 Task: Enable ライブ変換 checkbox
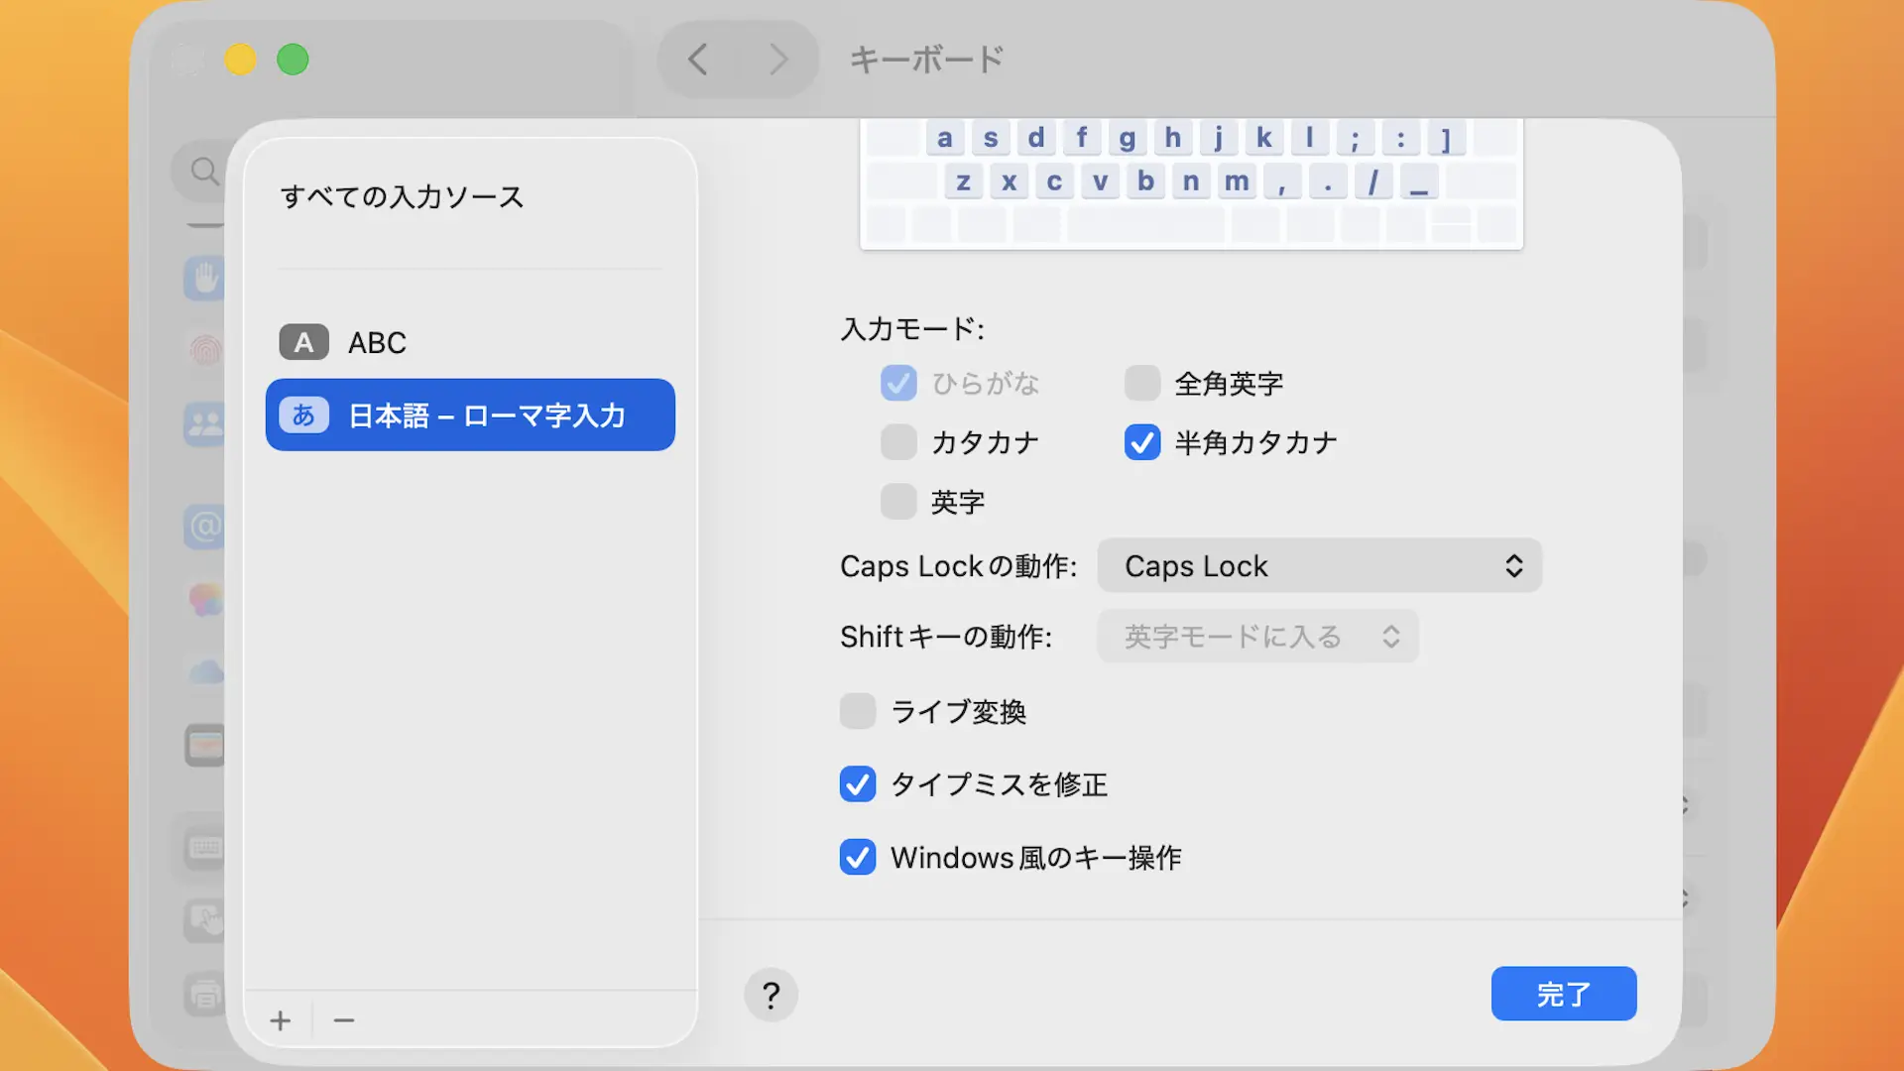tap(858, 711)
